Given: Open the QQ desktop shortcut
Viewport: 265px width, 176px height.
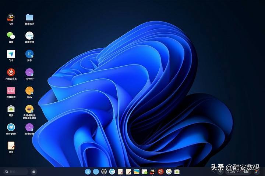Looking at the screenshot, I should click(x=11, y=18).
